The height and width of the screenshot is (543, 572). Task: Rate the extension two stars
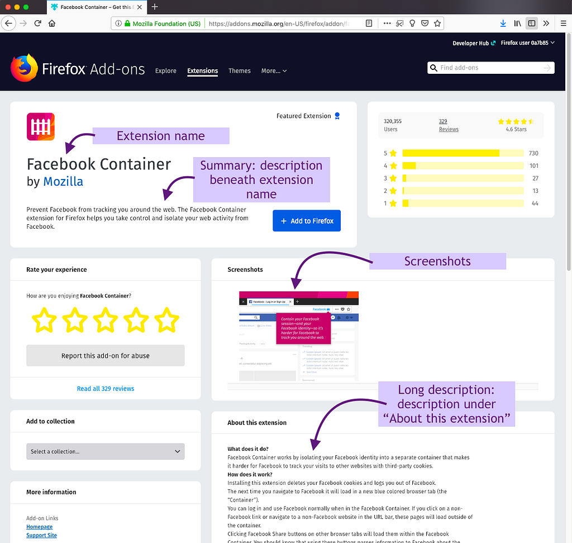[x=75, y=320]
